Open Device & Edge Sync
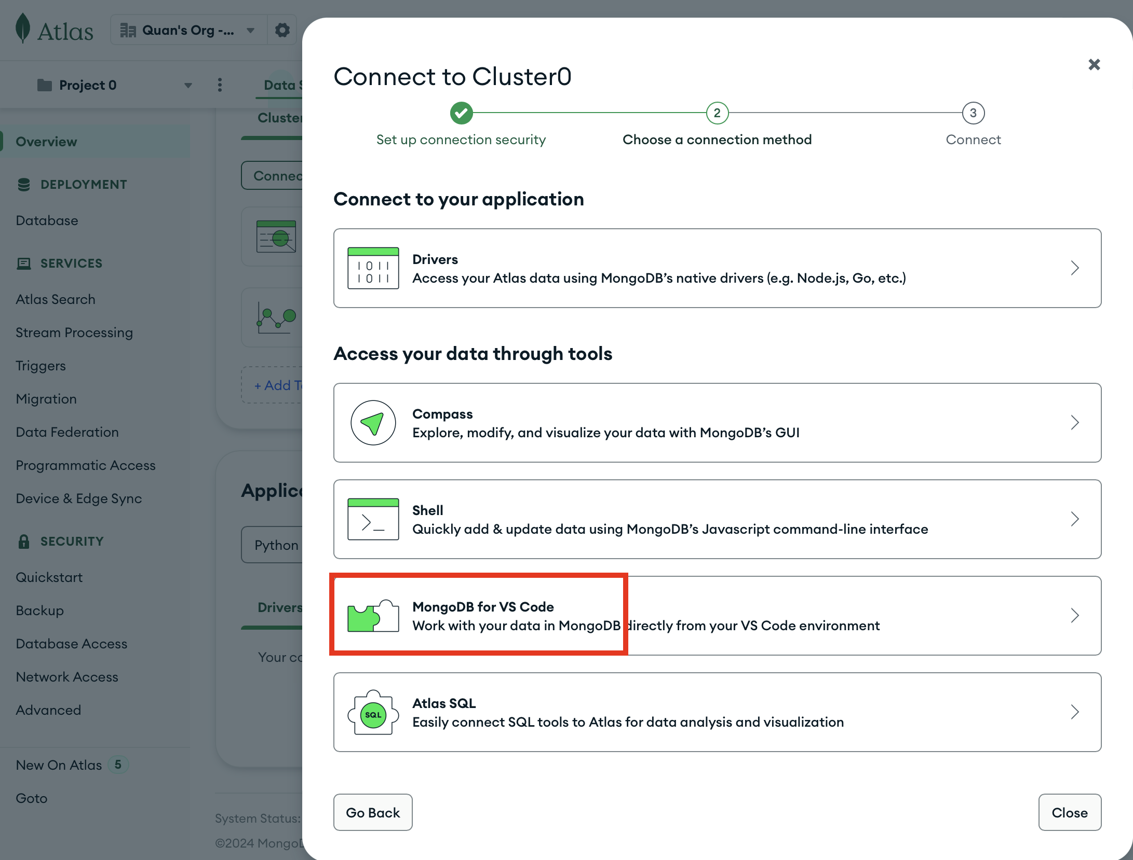Image resolution: width=1133 pixels, height=860 pixels. 79,498
